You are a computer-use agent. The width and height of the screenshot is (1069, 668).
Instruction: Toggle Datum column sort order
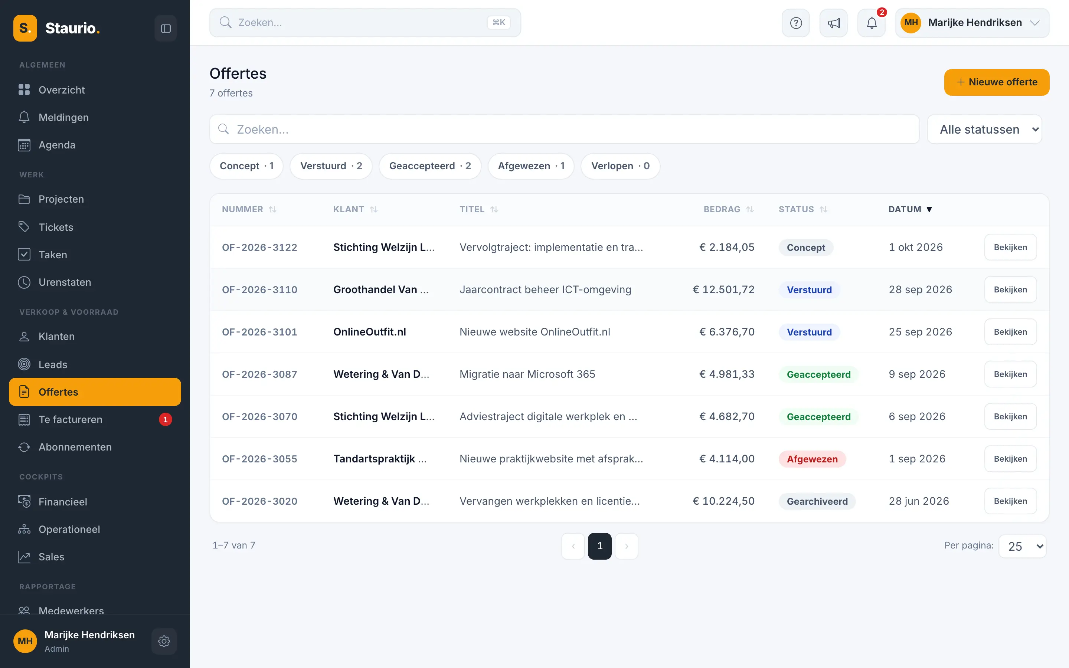(910, 209)
